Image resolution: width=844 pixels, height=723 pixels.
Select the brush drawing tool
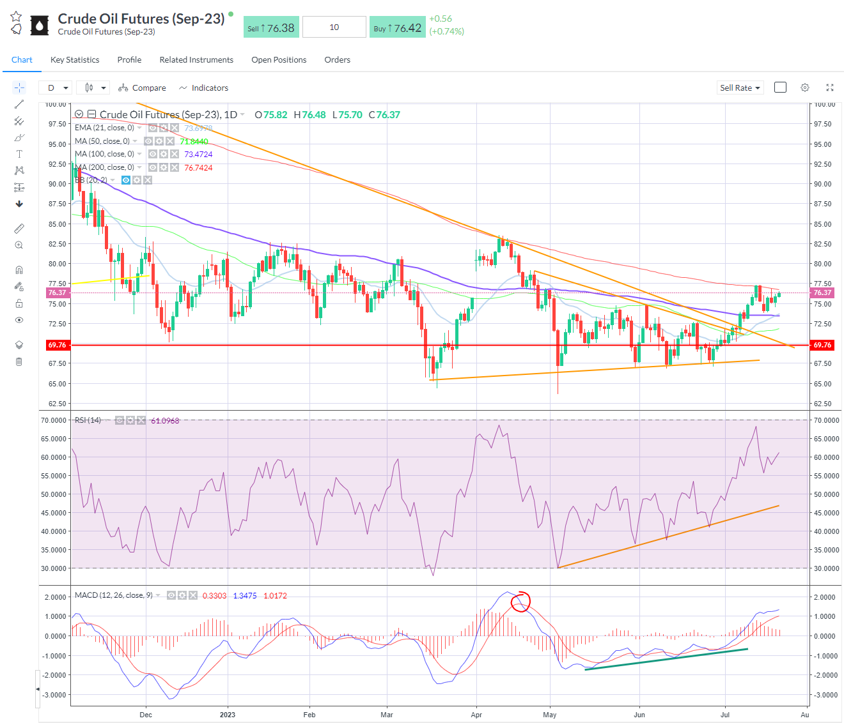(19, 137)
